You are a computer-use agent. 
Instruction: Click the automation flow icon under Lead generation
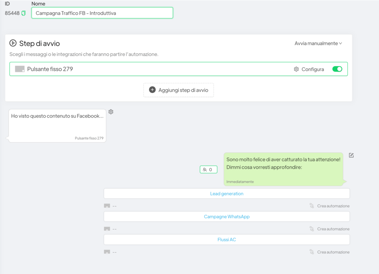[312, 206]
